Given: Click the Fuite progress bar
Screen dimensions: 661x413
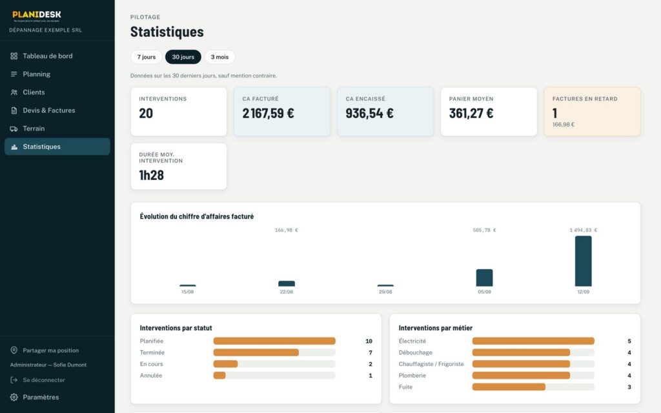Looking at the screenshot, I should tap(533, 387).
